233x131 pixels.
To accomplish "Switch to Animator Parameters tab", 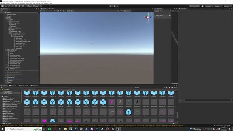I will pos(163,11).
